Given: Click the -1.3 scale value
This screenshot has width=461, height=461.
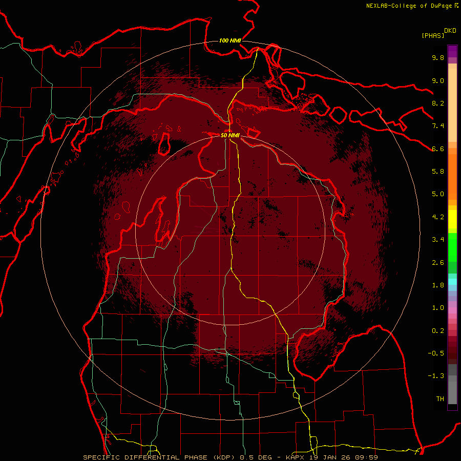Looking at the screenshot, I should [436, 376].
